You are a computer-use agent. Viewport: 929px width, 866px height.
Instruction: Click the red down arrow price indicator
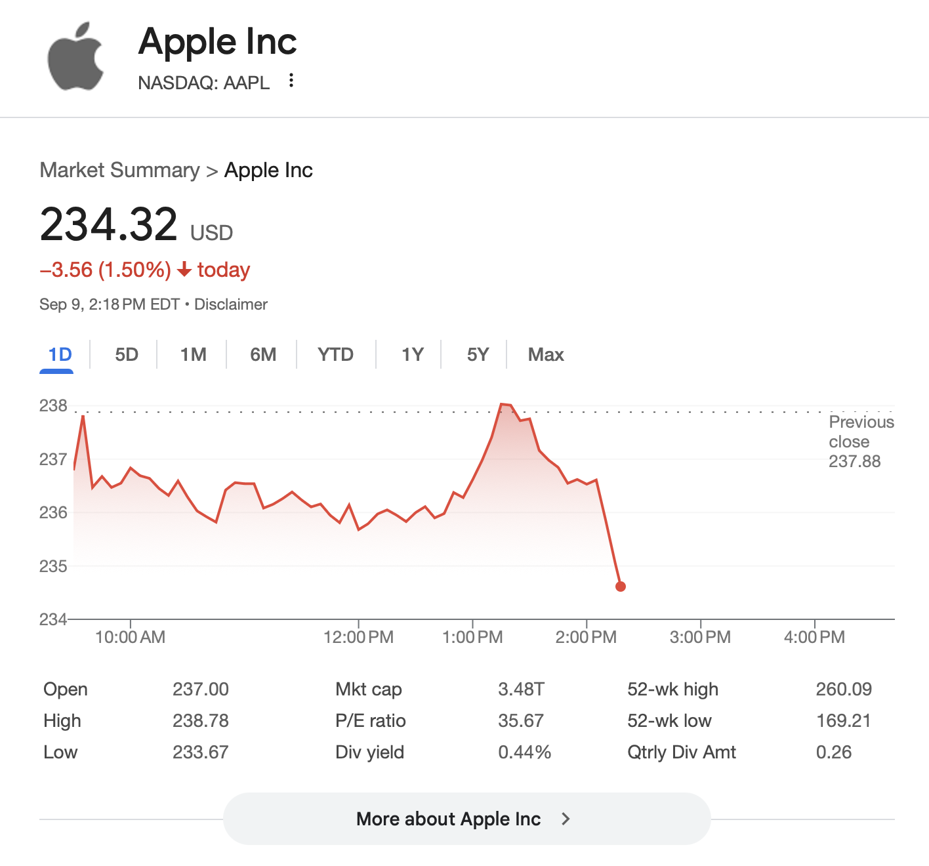[x=185, y=269]
